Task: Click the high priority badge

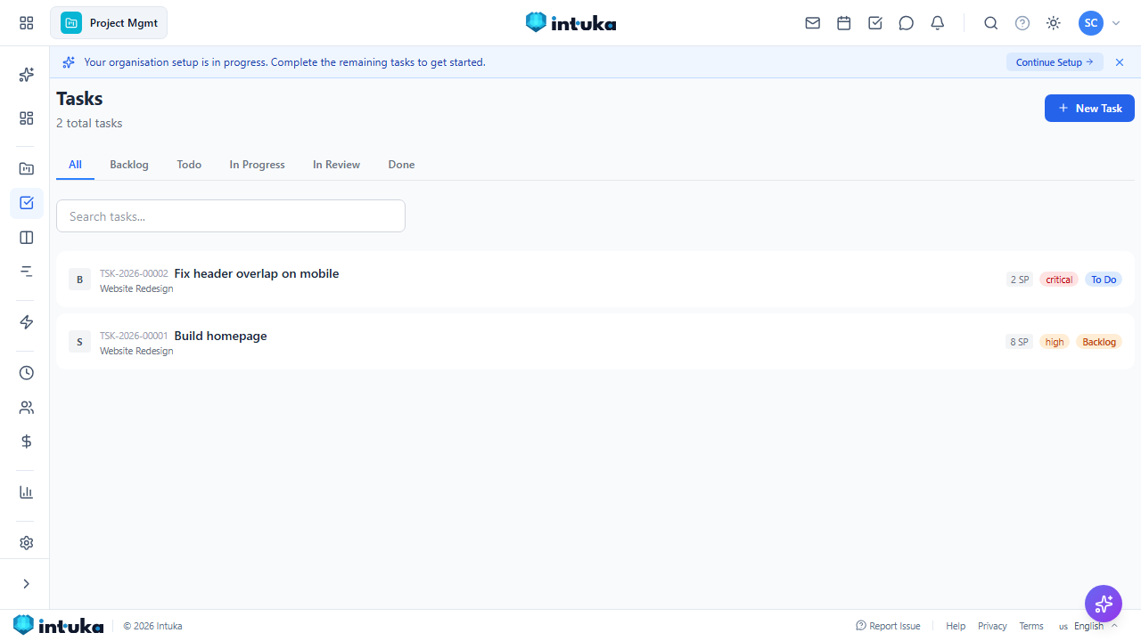Action: [x=1055, y=342]
